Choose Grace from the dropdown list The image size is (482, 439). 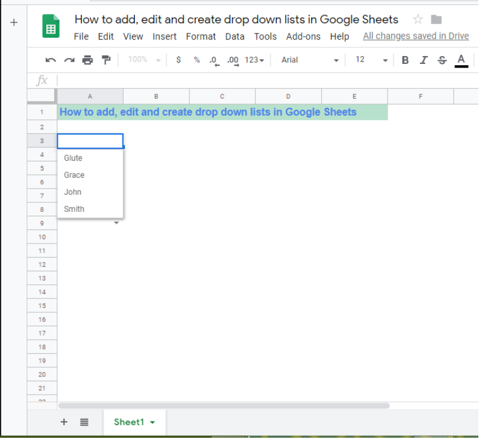(x=90, y=175)
